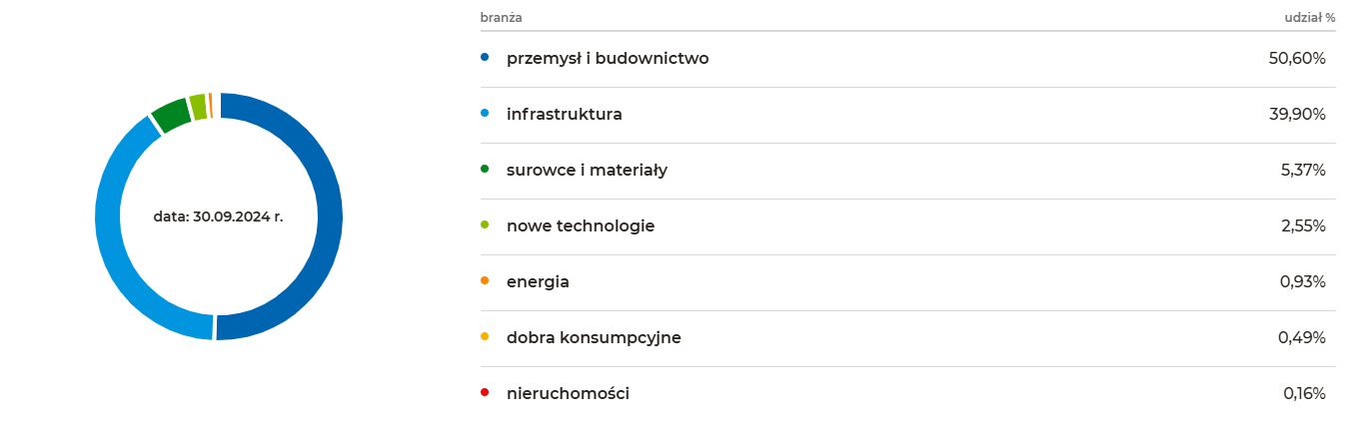Click the dark green surowce i materiały dot
This screenshot has height=436, width=1347.
pyautogui.click(x=485, y=170)
